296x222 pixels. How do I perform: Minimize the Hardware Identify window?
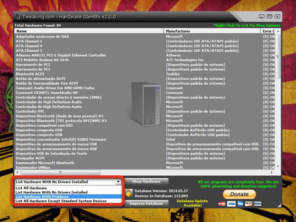pyautogui.click(x=261, y=16)
